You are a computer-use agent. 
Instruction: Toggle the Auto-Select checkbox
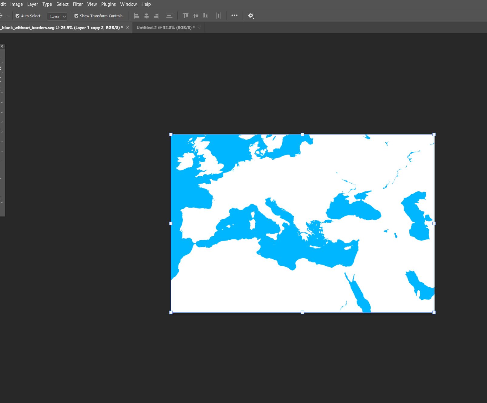click(18, 16)
